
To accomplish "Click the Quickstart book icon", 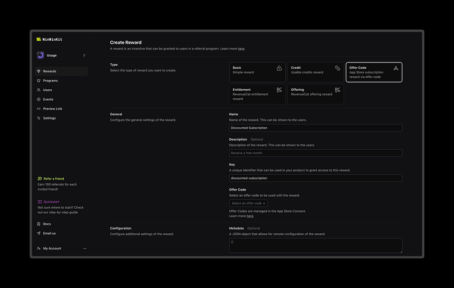I will 40,202.
